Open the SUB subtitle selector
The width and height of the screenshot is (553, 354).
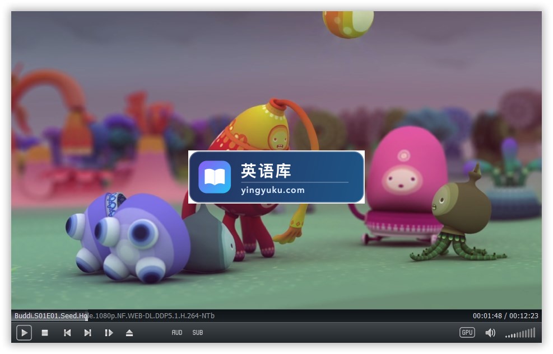[197, 333]
